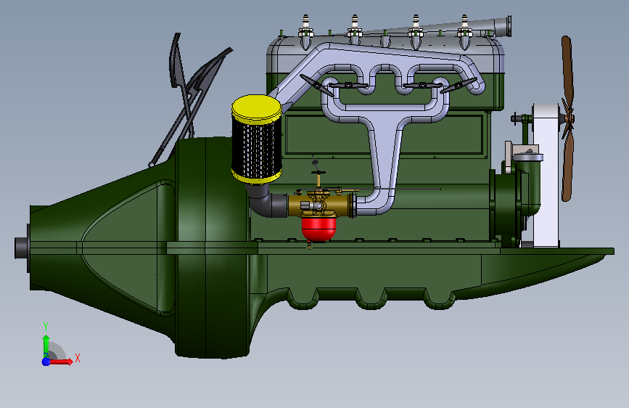
Task: Select the brown wooden fan blade
Action: [567, 118]
